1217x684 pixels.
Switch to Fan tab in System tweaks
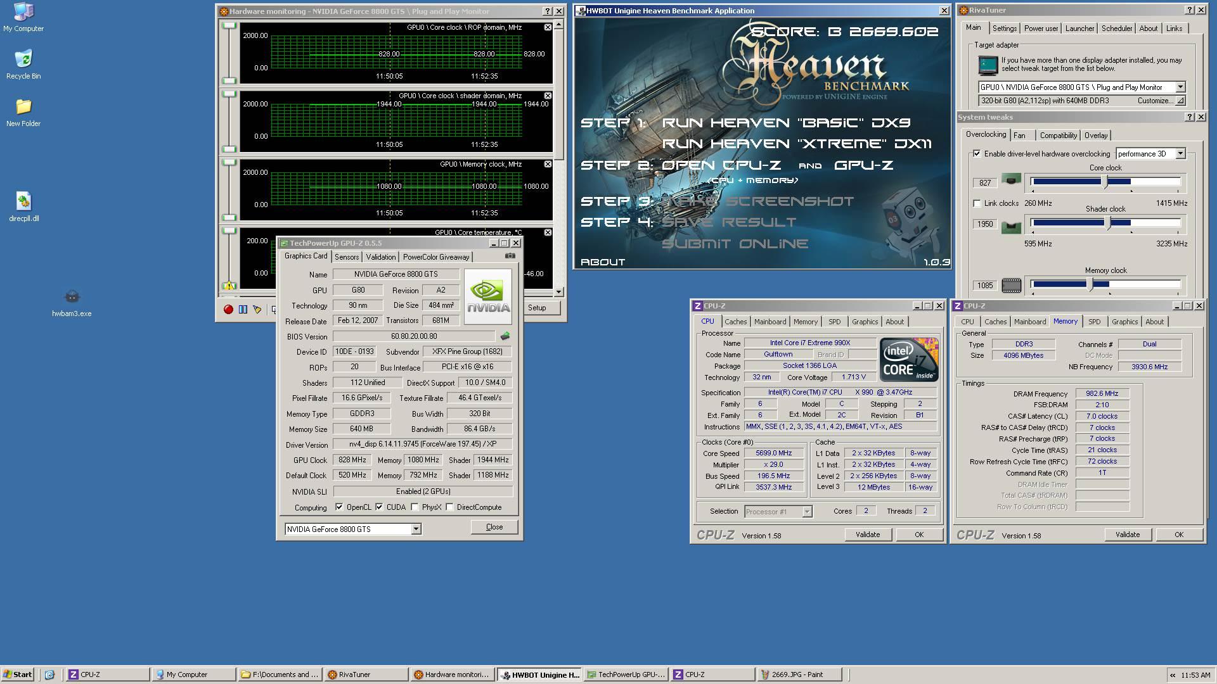click(x=1019, y=135)
